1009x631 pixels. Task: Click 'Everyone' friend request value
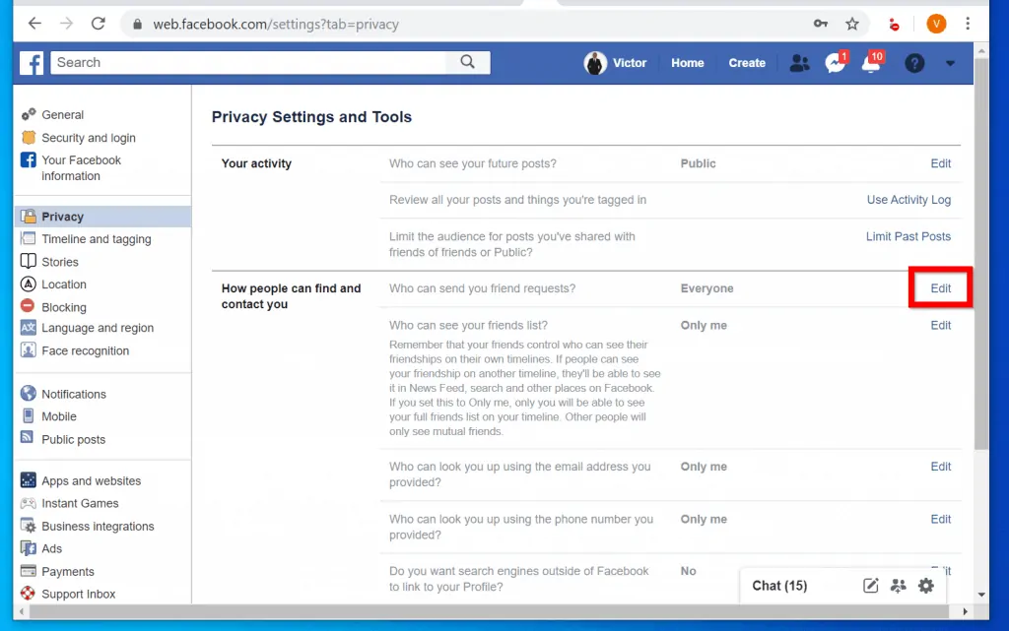point(706,288)
